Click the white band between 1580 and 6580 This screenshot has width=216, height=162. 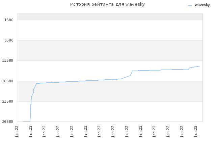click(x=110, y=30)
